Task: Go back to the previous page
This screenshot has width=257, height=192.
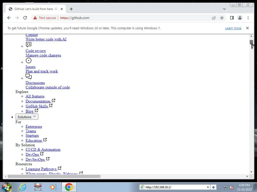Action: pos(9,18)
